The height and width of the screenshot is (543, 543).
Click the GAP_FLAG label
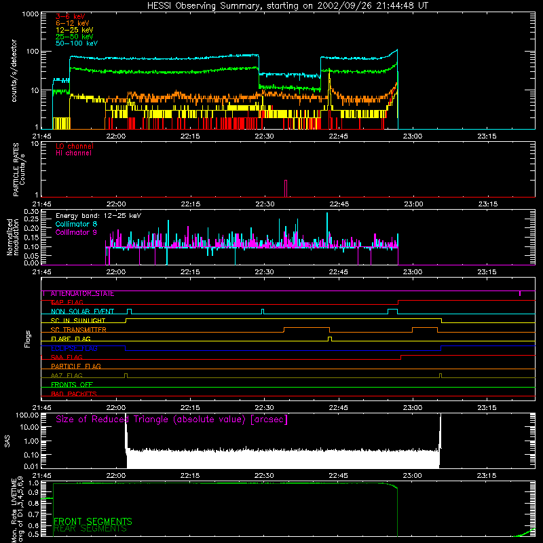click(x=67, y=302)
